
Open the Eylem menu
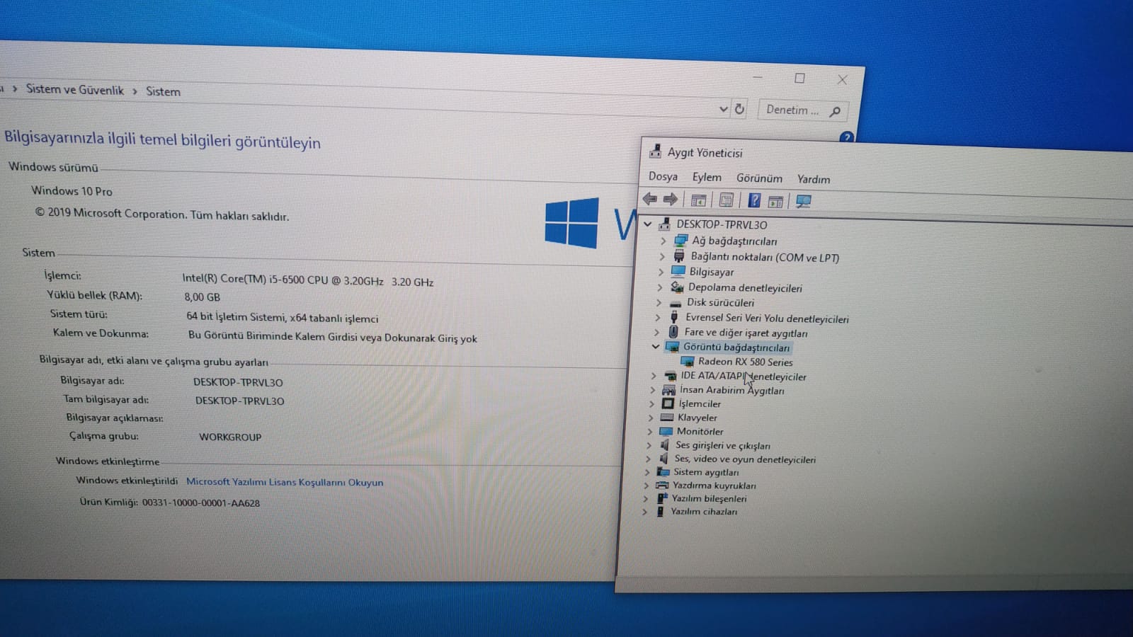tap(707, 177)
